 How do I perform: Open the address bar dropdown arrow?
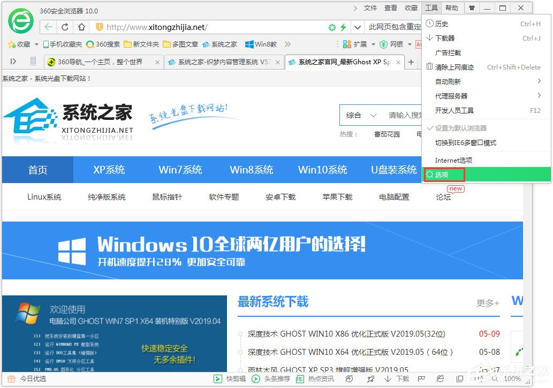click(358, 26)
